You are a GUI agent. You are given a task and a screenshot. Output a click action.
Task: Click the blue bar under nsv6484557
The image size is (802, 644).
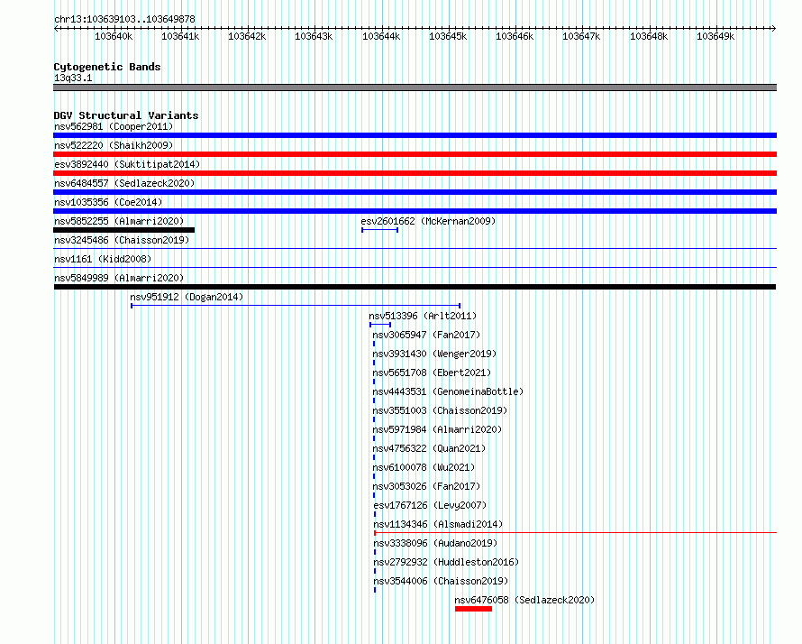tap(415, 192)
